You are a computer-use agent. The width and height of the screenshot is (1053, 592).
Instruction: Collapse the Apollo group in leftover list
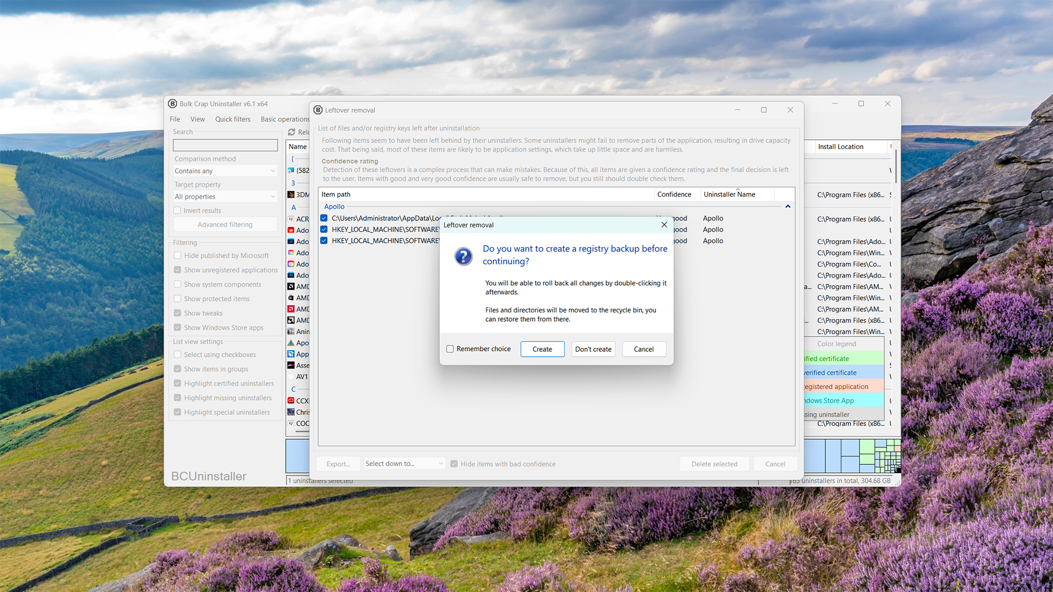tap(788, 207)
